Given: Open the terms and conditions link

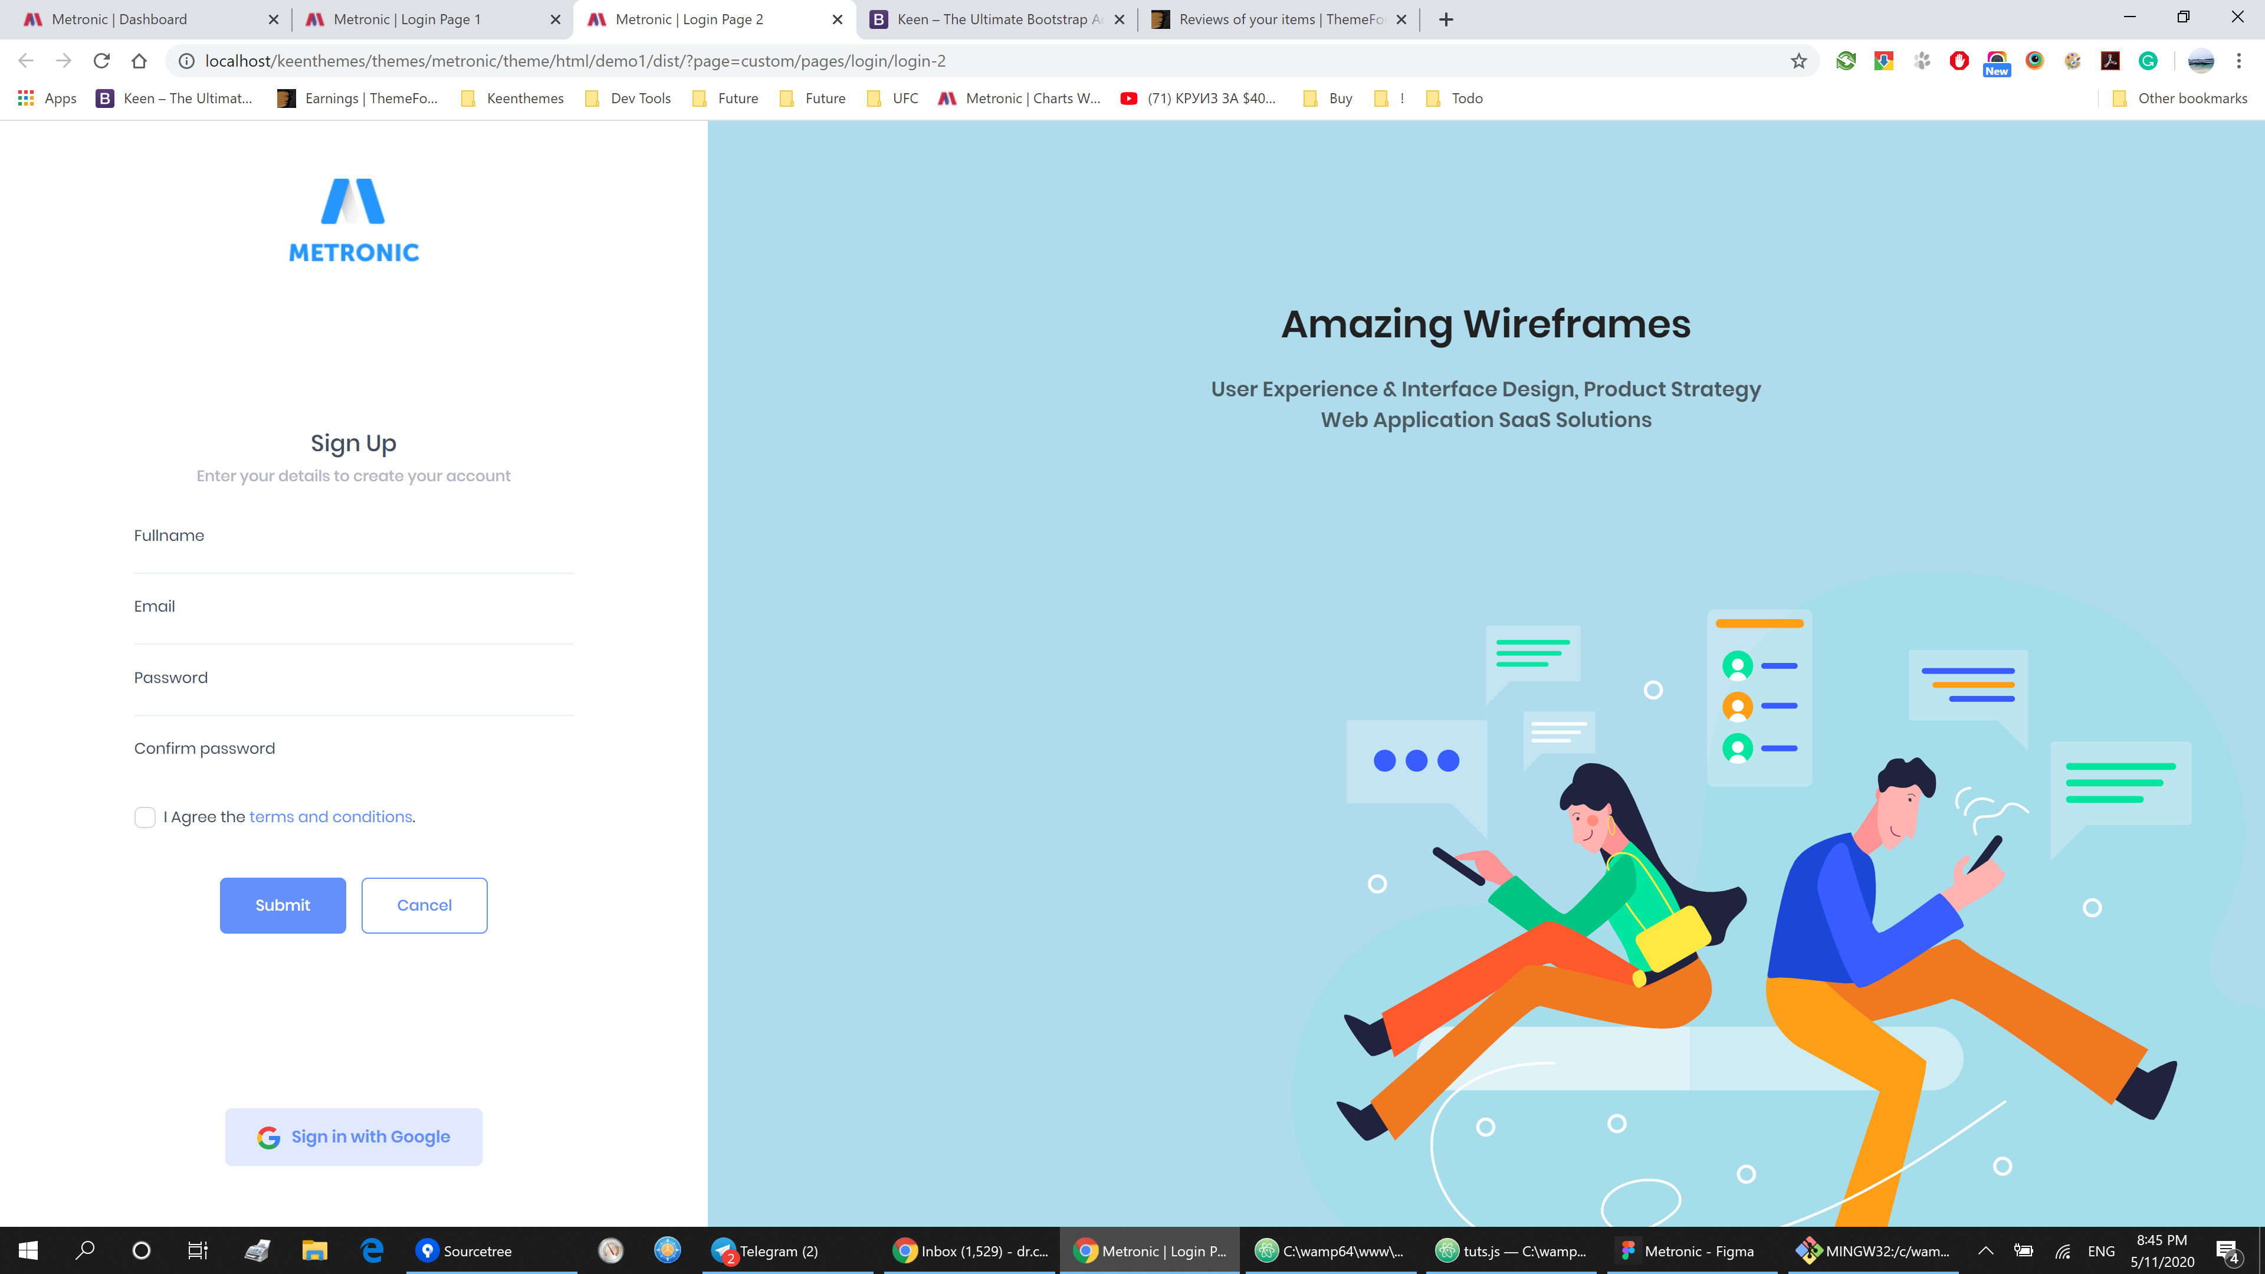Looking at the screenshot, I should 330,817.
